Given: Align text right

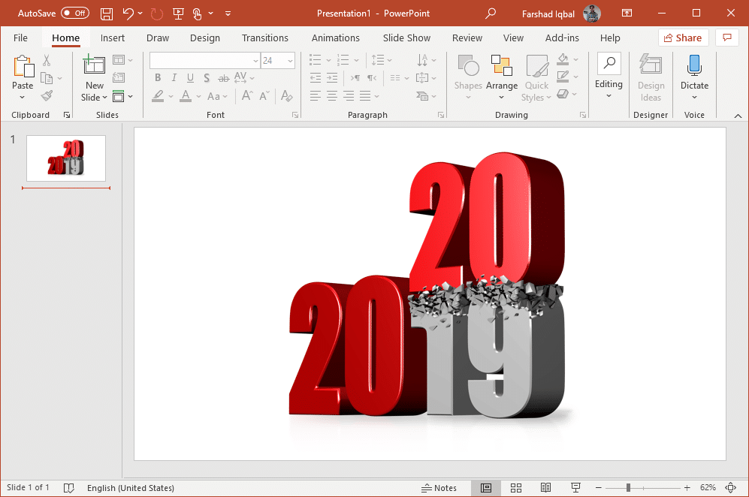Looking at the screenshot, I should [349, 96].
